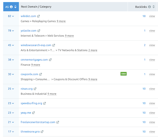Show 2 more categories for windowssearch-exp.com

93,50
